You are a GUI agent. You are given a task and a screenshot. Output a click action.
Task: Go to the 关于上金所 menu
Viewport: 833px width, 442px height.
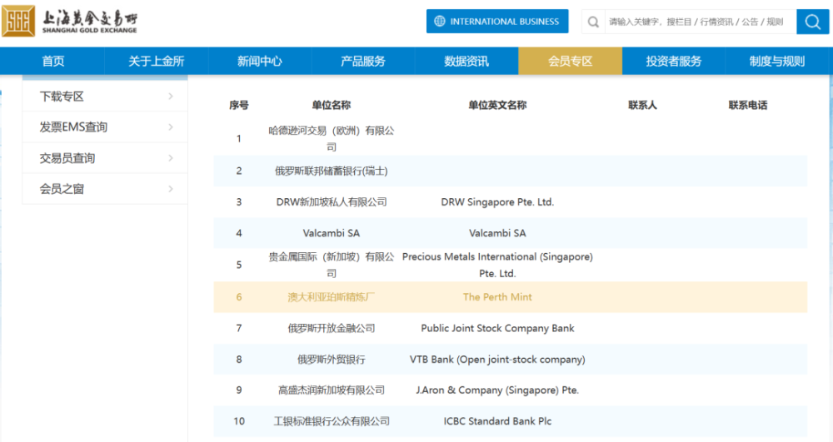pyautogui.click(x=156, y=61)
